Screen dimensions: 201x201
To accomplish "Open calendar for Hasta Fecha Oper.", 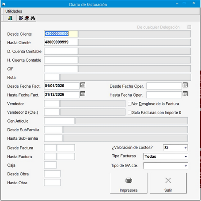I will pyautogui.click(x=185, y=94).
